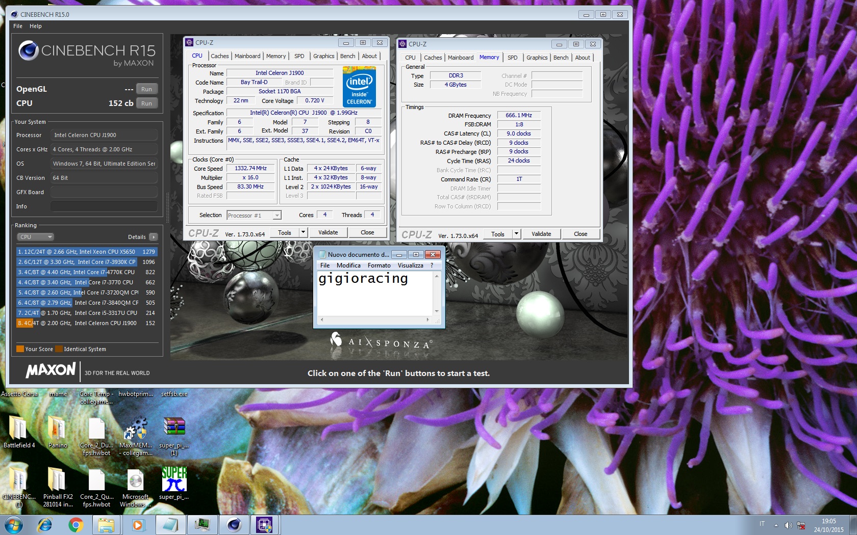
Task: Click the Info input field in Cinebench
Action: pyautogui.click(x=104, y=206)
